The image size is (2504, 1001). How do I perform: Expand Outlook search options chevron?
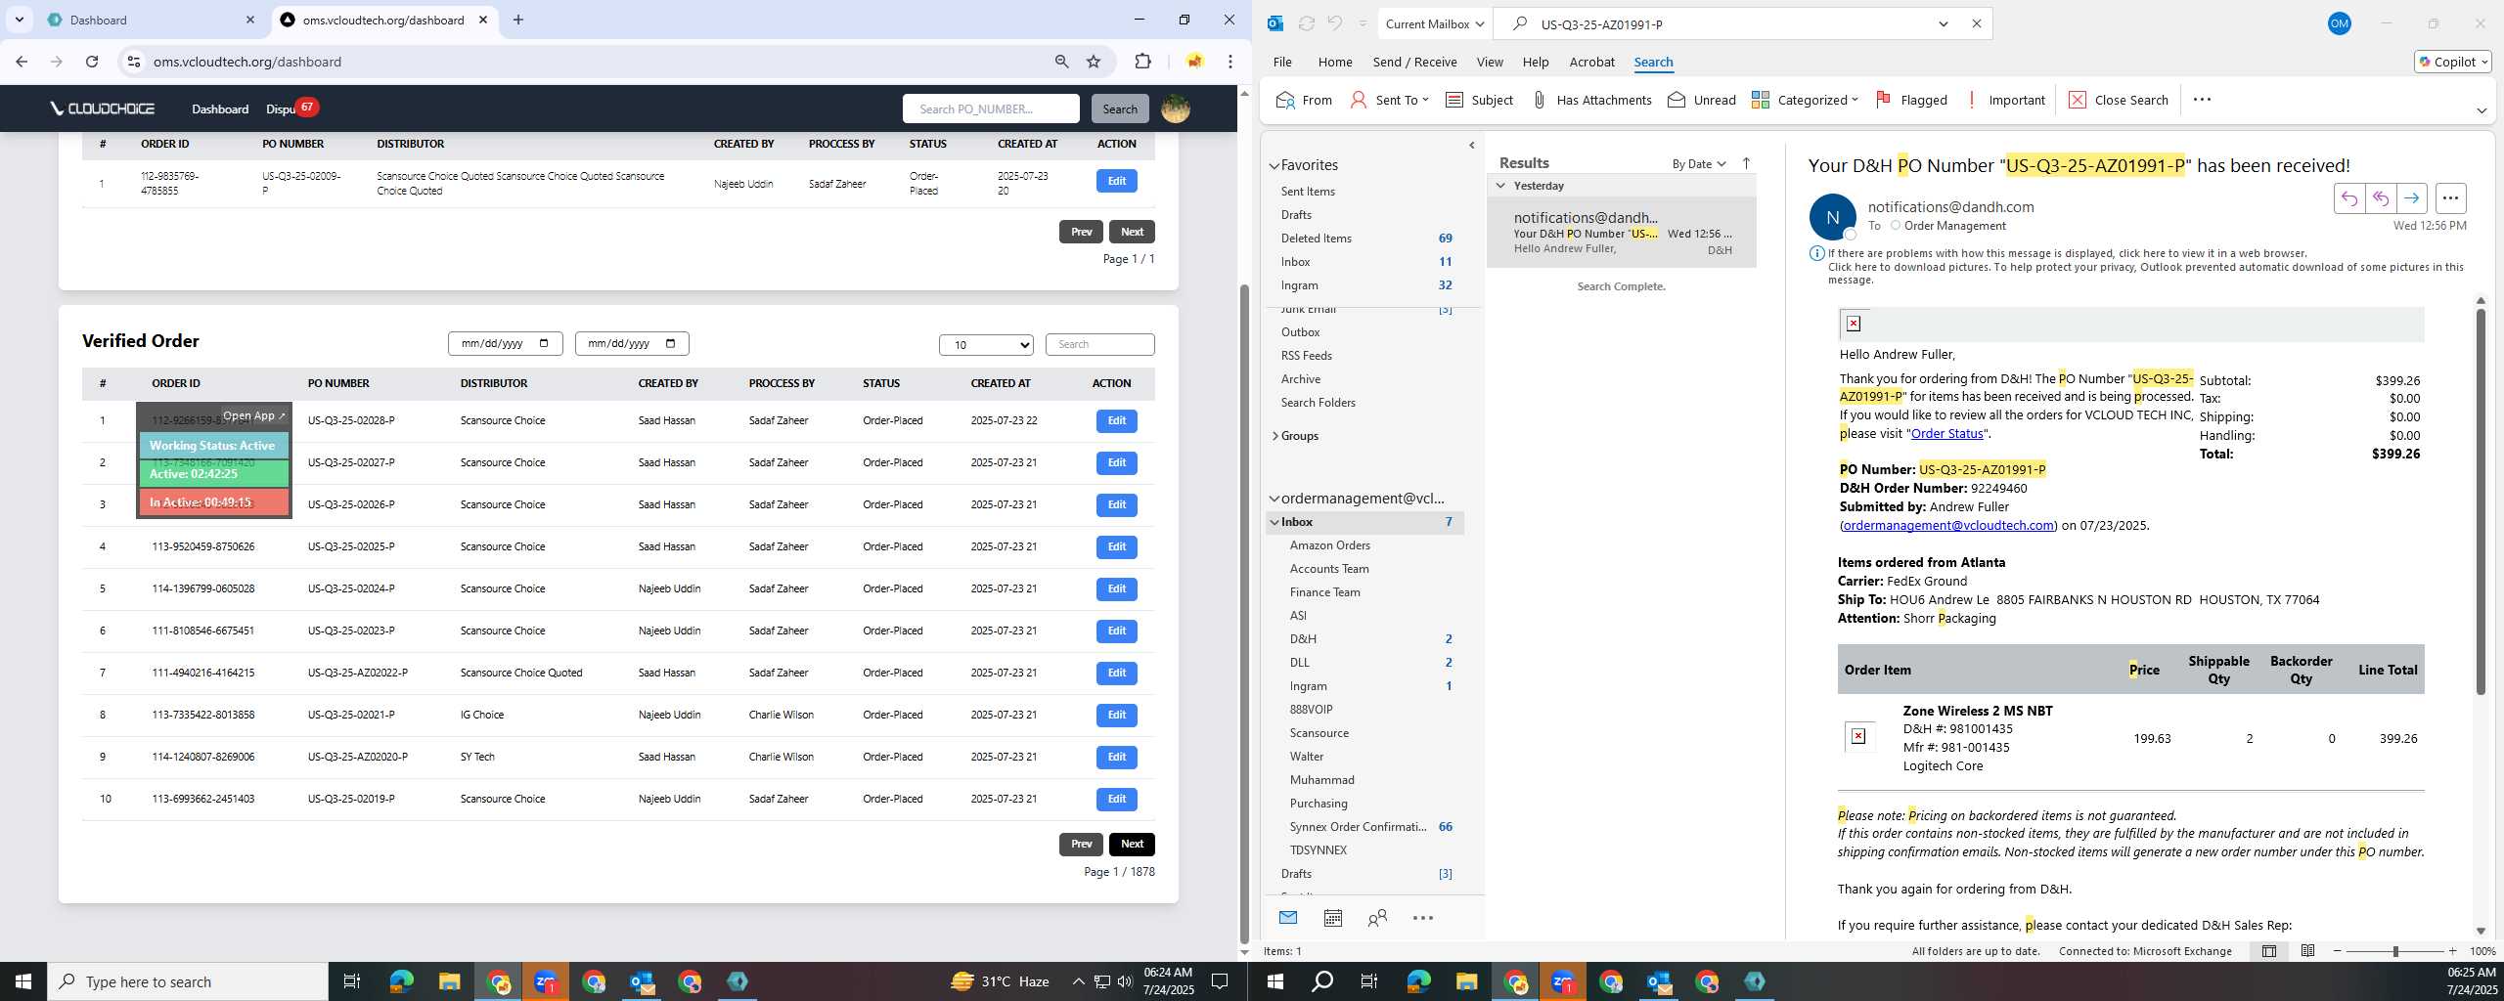[x=1943, y=23]
